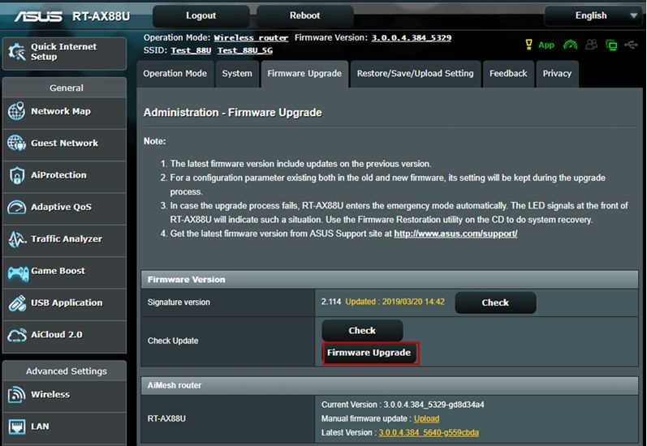Switch to the Operation Mode tab

[175, 74]
